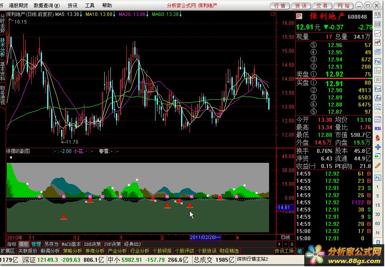
Task: Select the pencil drawing tool icon
Action: pyautogui.click(x=378, y=166)
